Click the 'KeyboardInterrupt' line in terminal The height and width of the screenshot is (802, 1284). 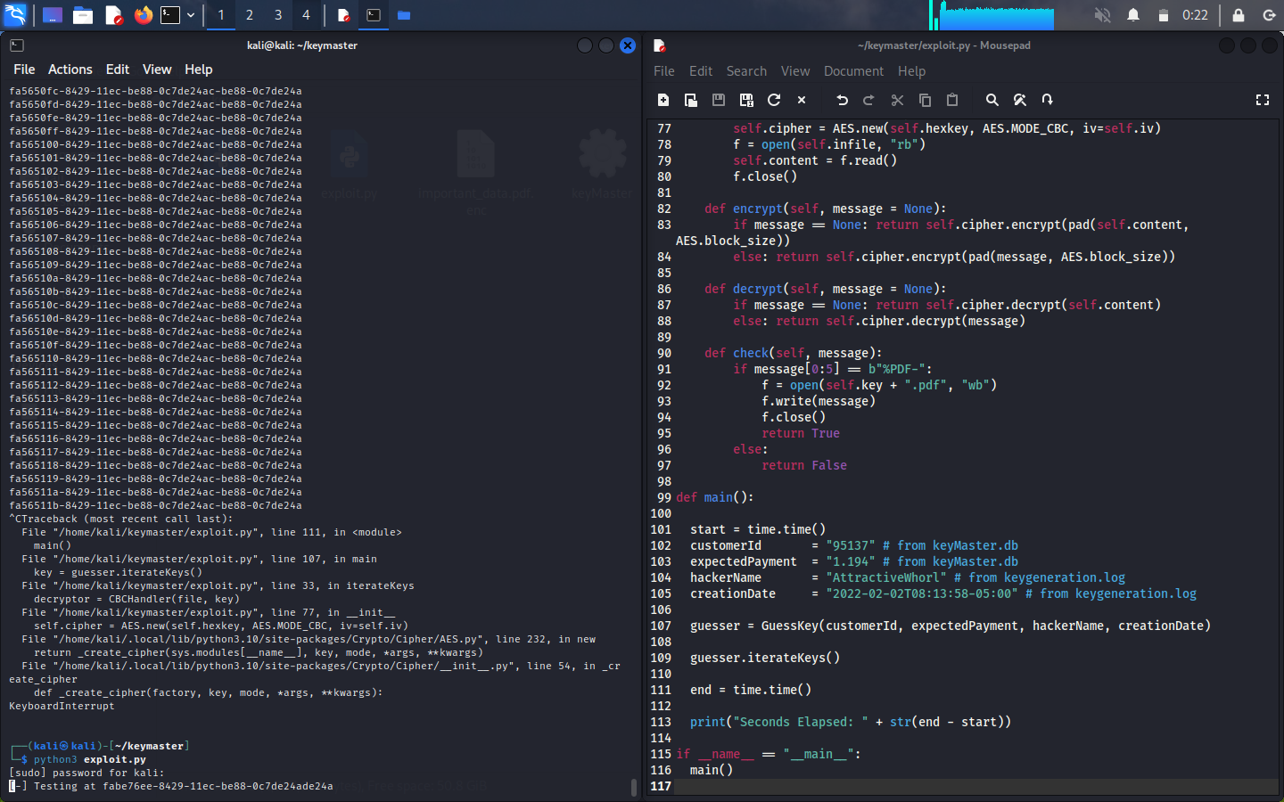click(x=62, y=706)
